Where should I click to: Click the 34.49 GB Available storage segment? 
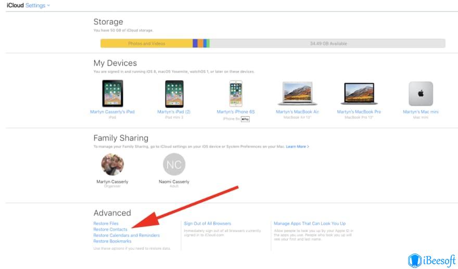[327, 43]
